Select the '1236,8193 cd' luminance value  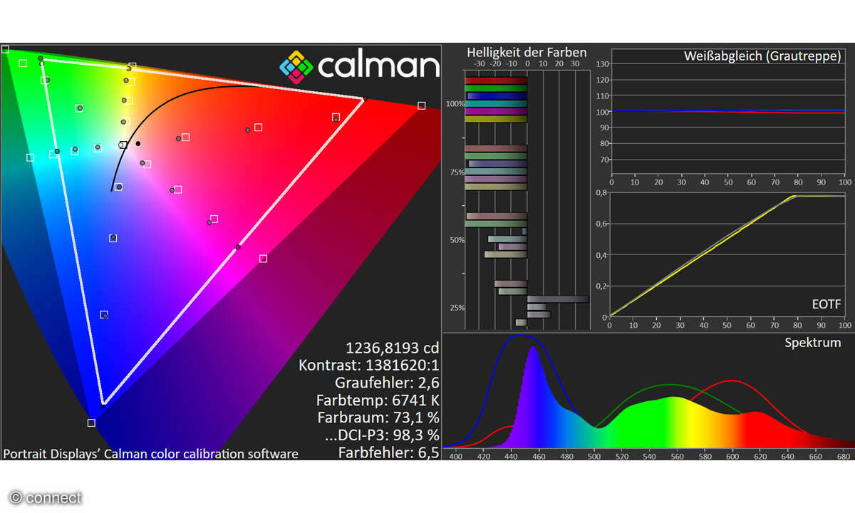pos(393,348)
